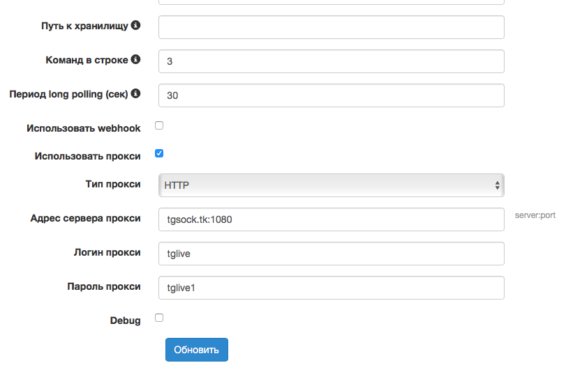Select the Адрес сервера прокси field
This screenshot has width=573, height=372.
point(331,219)
